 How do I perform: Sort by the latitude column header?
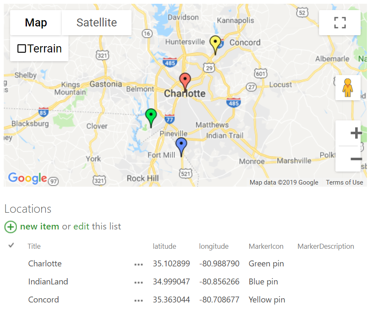pos(164,246)
